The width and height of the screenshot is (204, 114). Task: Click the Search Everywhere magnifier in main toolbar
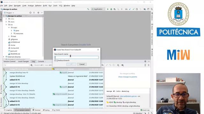coord(152,9)
